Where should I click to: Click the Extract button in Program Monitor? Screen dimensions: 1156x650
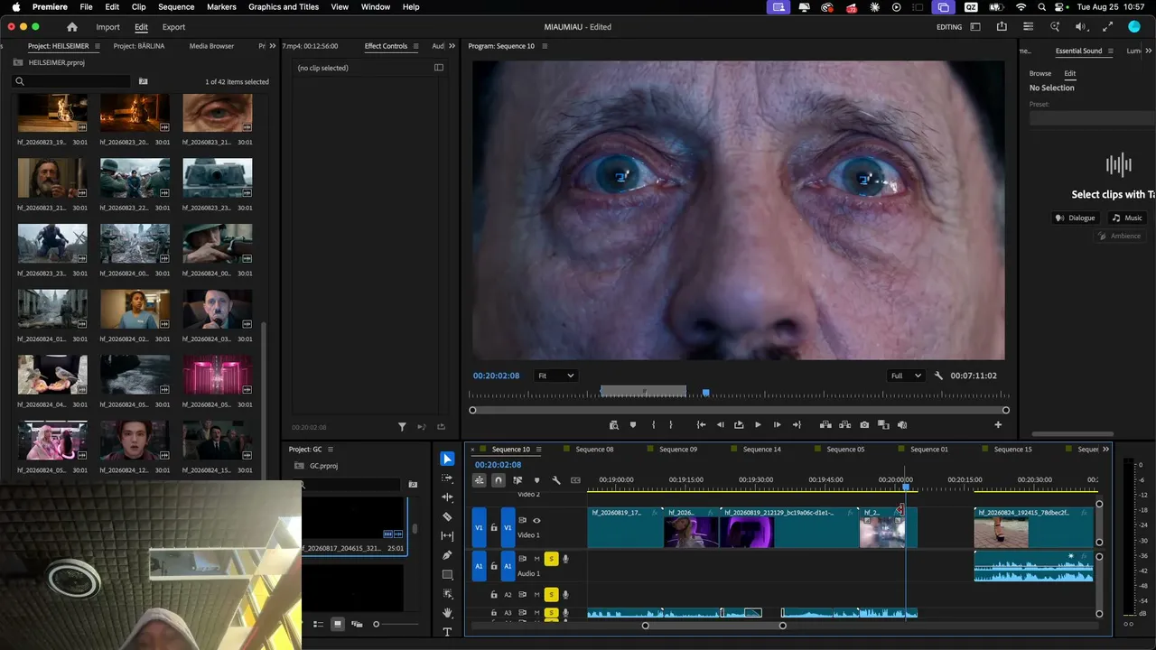845,425
